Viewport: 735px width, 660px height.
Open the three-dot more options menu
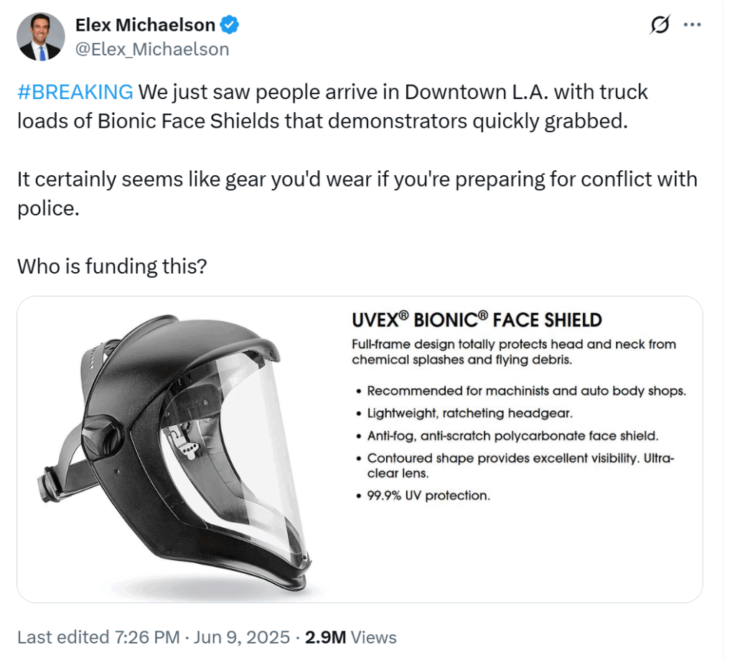coord(692,25)
